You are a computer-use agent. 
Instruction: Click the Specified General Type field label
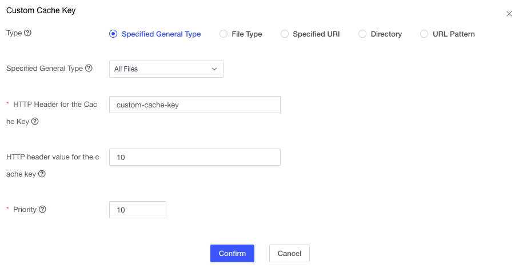coord(45,68)
